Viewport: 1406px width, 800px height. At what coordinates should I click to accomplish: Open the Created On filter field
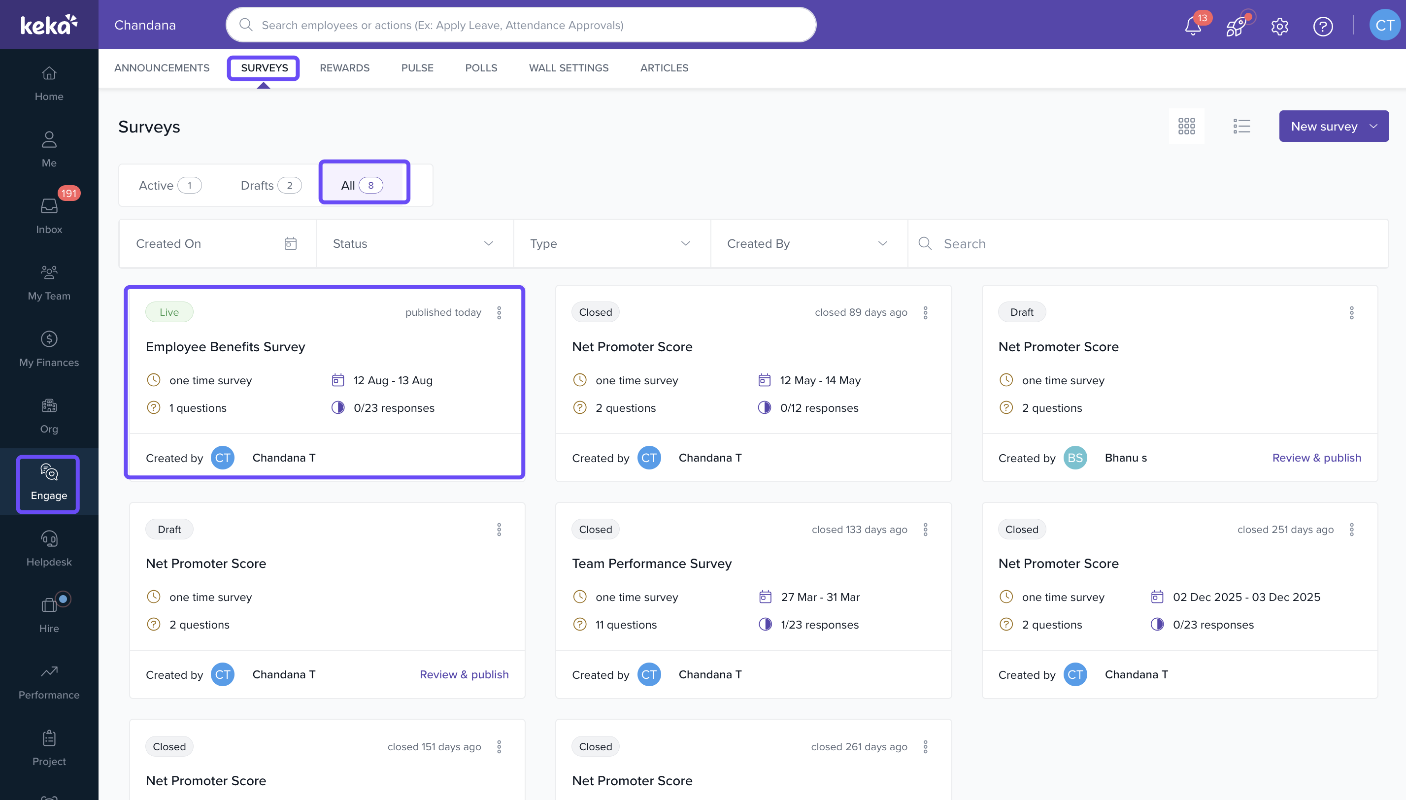pos(218,243)
